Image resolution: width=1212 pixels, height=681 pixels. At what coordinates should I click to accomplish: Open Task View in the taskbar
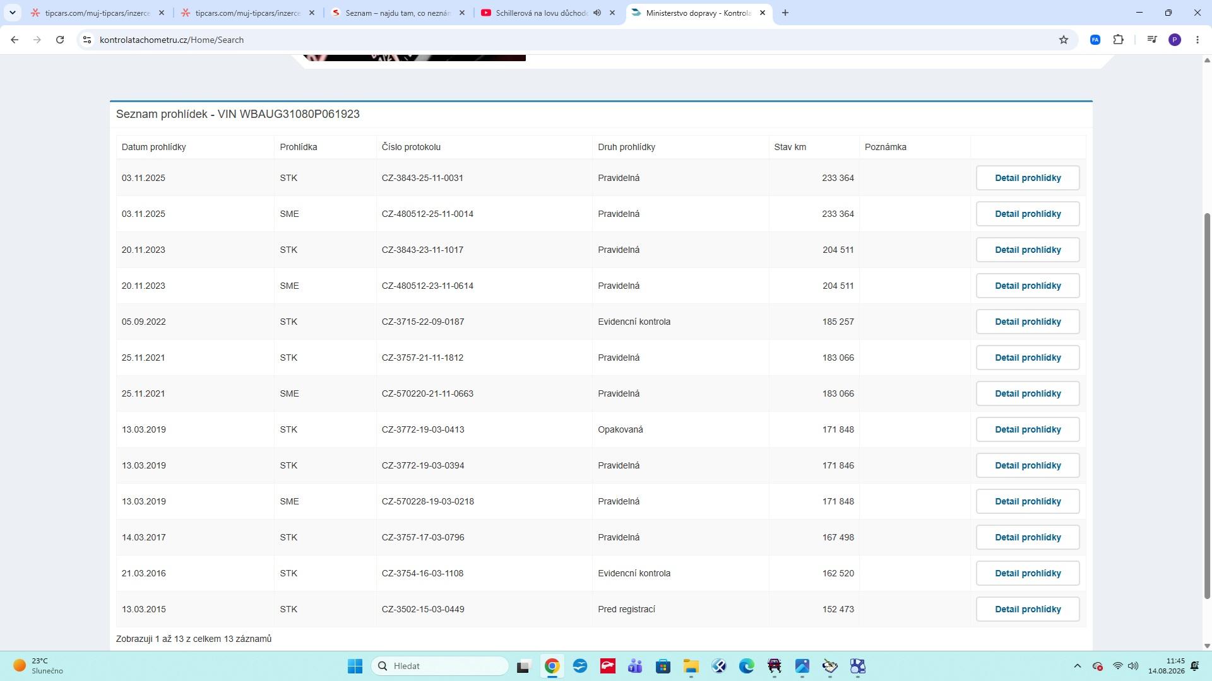click(523, 666)
